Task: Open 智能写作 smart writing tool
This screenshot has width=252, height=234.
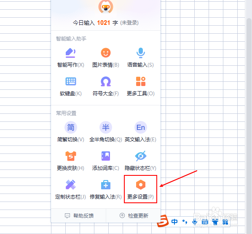Action: pyautogui.click(x=70, y=57)
